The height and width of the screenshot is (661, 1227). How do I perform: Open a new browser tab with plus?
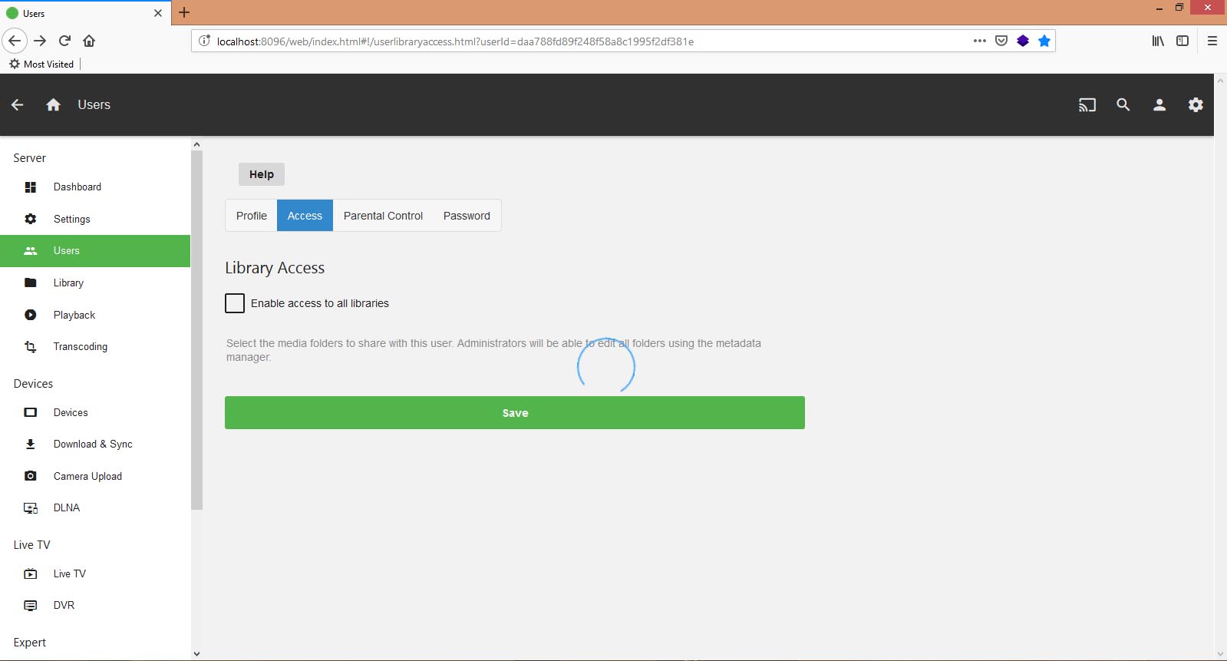(184, 12)
